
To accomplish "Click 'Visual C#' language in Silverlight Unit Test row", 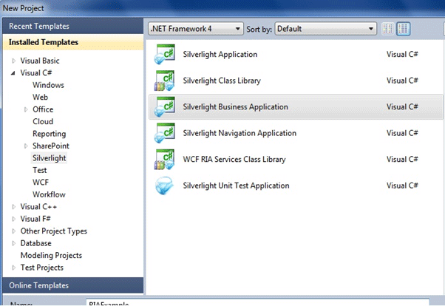I will coord(402,186).
